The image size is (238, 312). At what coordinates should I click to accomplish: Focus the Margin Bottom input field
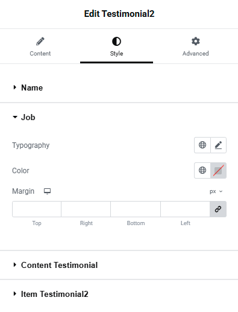[x=136, y=209]
